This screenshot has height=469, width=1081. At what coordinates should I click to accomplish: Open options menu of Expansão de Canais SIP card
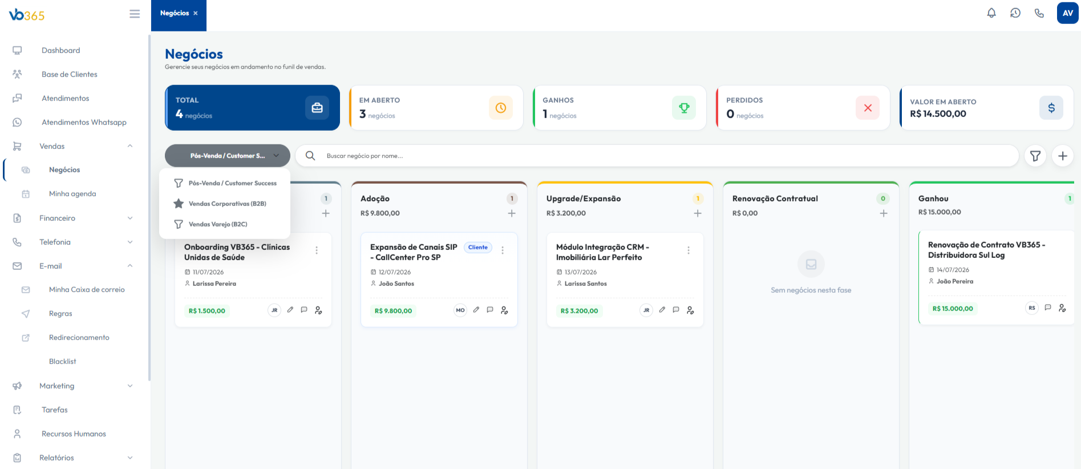(x=503, y=250)
